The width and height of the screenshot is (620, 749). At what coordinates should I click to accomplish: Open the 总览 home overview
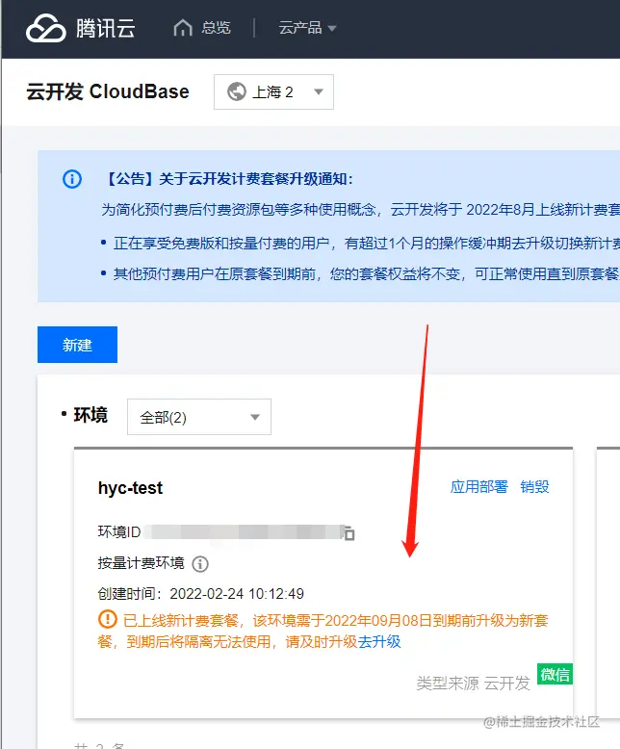[202, 28]
